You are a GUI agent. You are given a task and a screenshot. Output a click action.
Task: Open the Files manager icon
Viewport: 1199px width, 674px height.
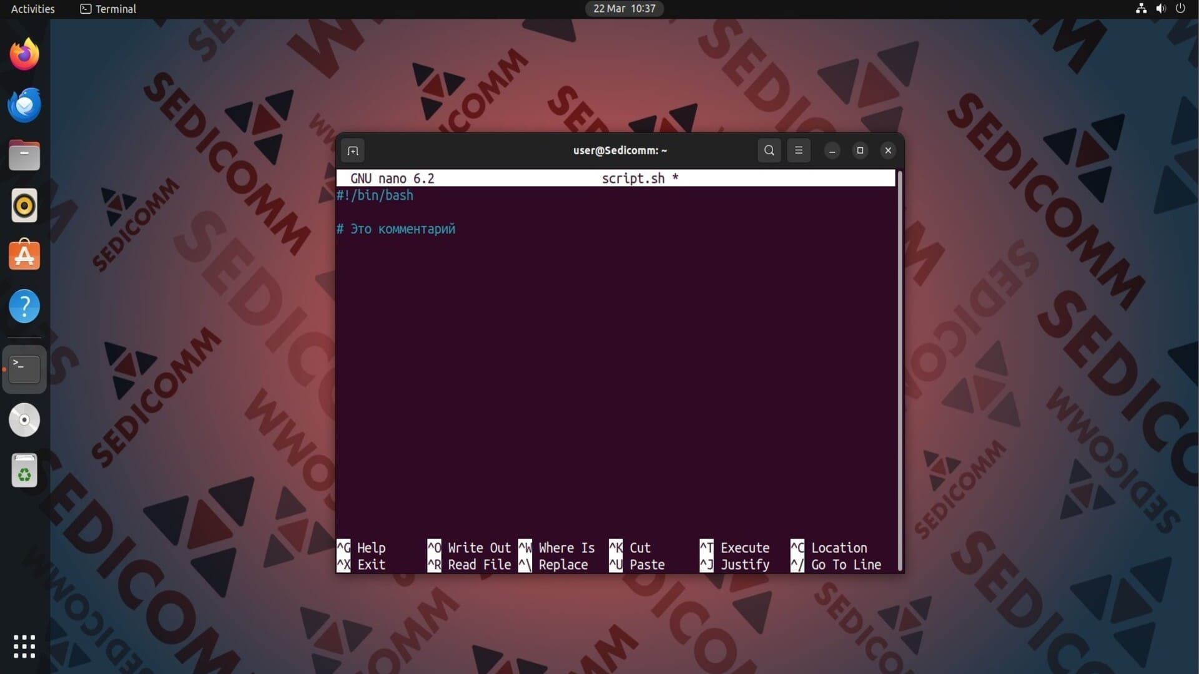tap(24, 155)
